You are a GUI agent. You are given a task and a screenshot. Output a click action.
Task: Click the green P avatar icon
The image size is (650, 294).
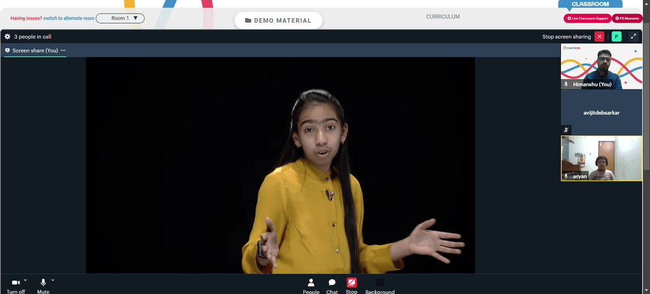pos(616,36)
